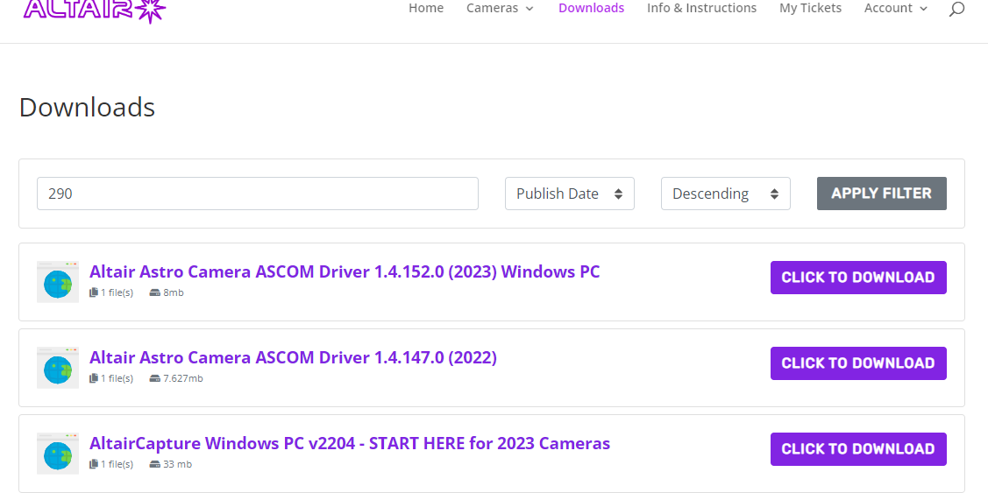Expand the Cameras menu
988x493 pixels.
click(500, 9)
